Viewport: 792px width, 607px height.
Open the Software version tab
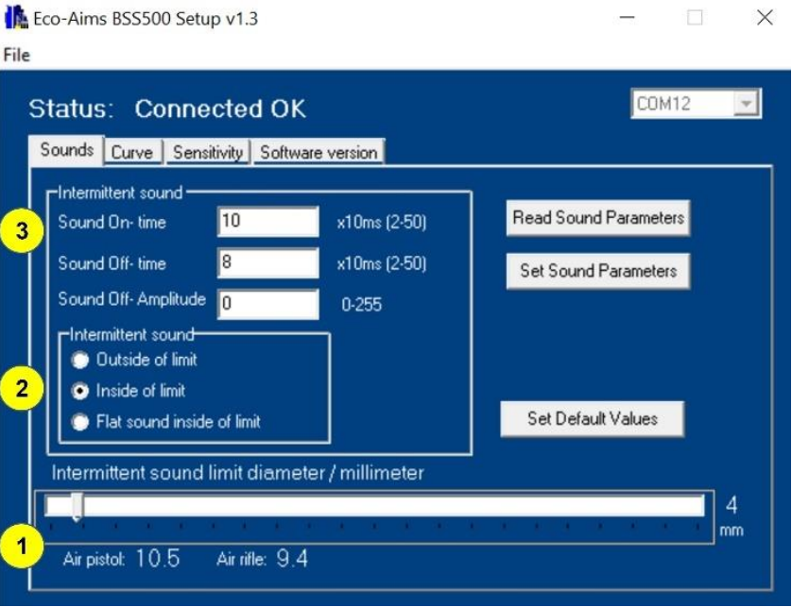(x=319, y=152)
